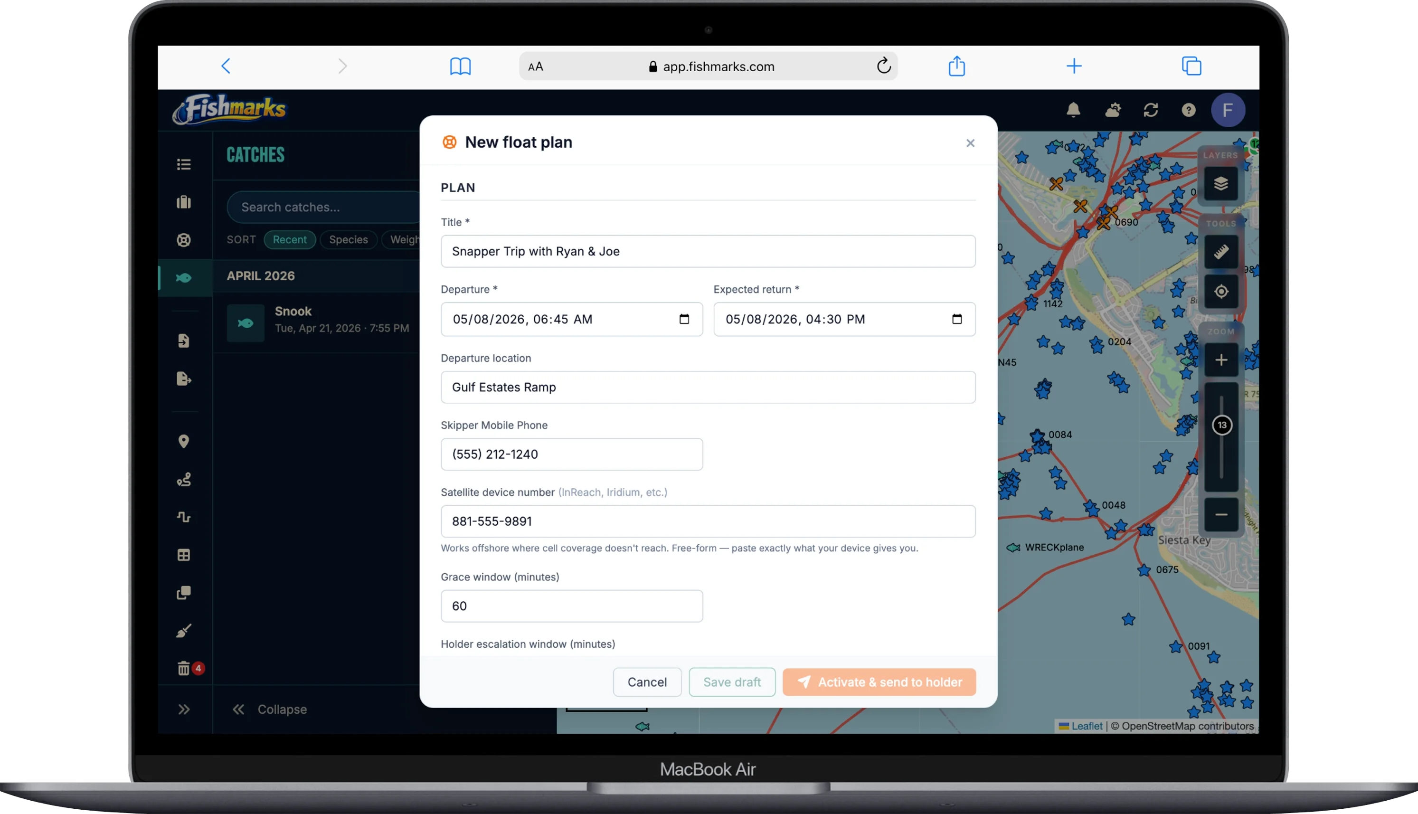The image size is (1418, 814).
Task: Expand sidebar with double-chevron icon
Action: [x=184, y=710]
